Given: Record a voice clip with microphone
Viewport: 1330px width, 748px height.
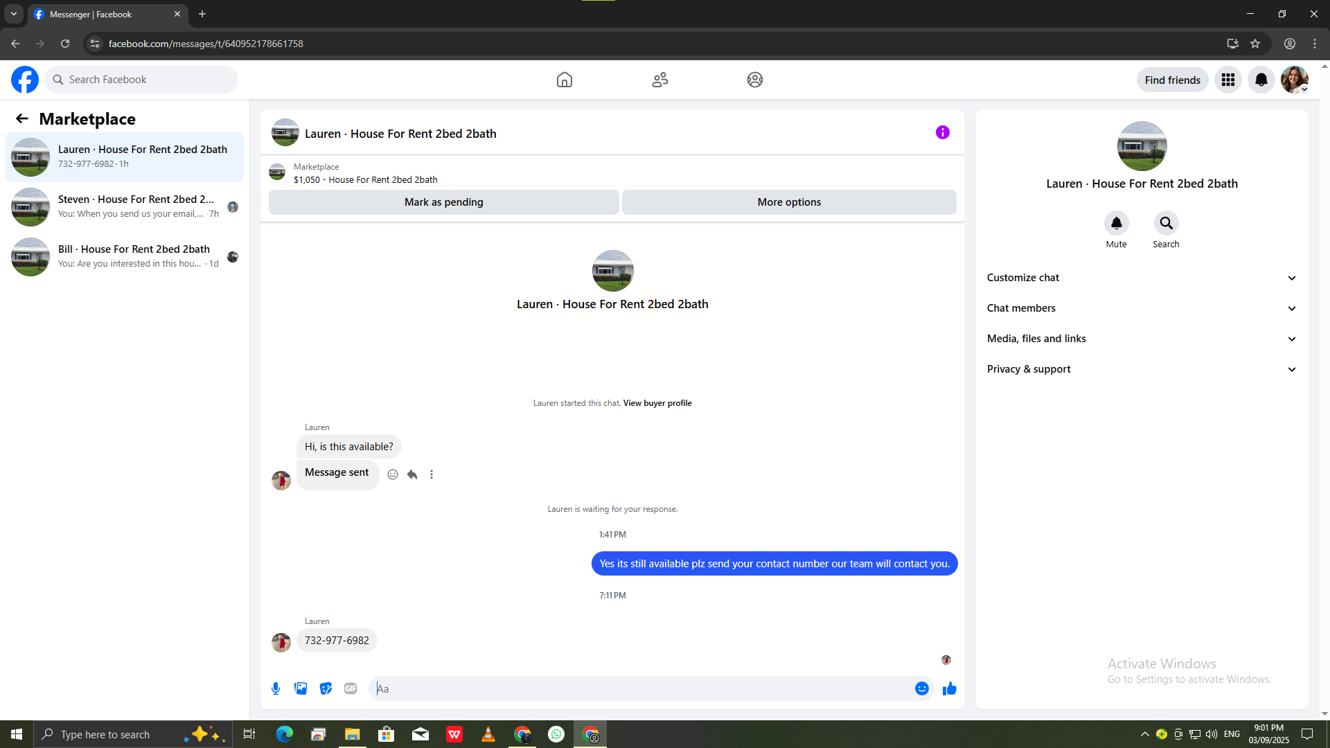Looking at the screenshot, I should 276,688.
